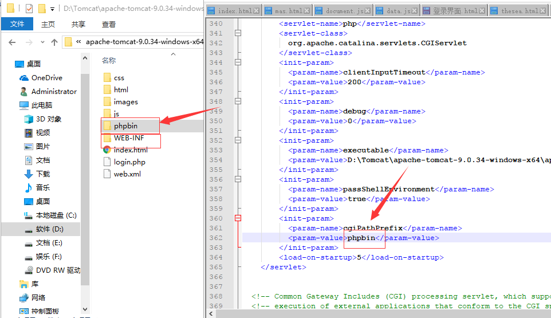Switch to data.js editor tab
Image resolution: width=551 pixels, height=318 pixels.
397,11
